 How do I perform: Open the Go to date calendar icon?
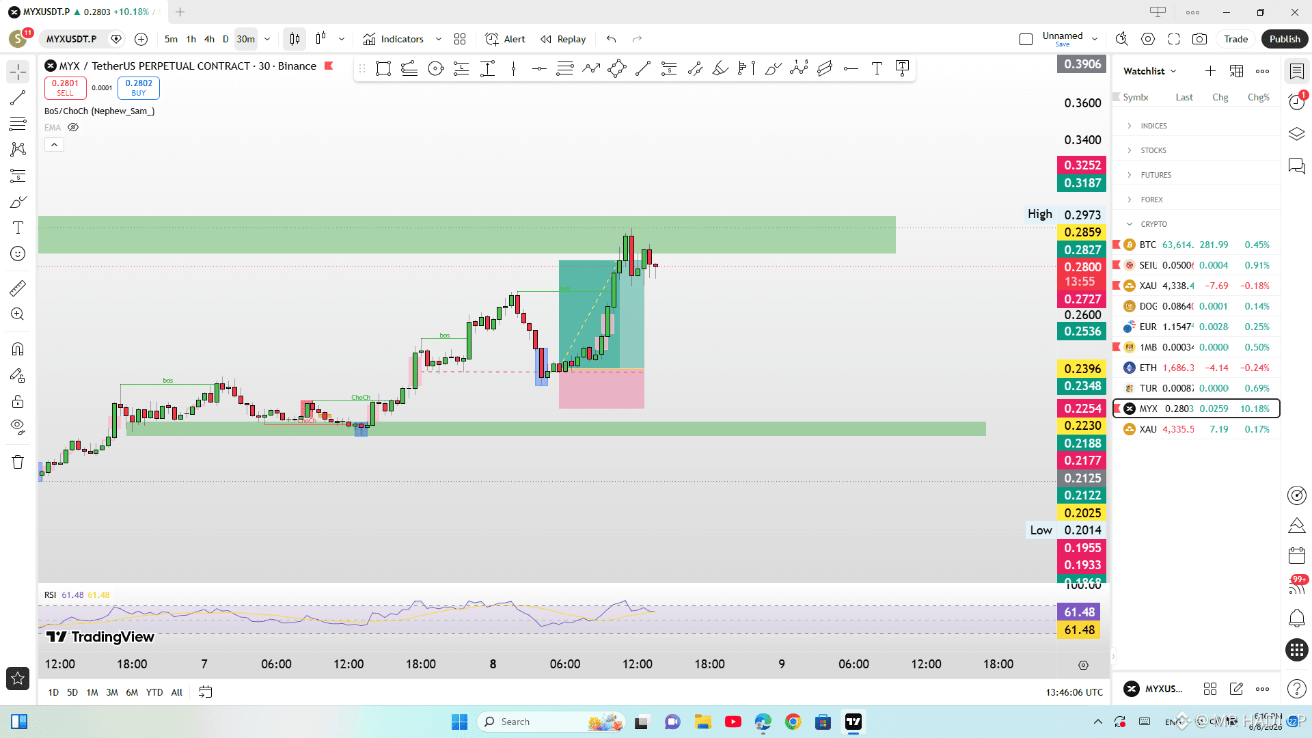pos(205,692)
